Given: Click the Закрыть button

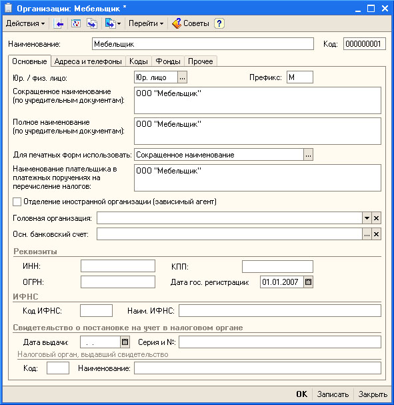Looking at the screenshot, I should pyautogui.click(x=373, y=394).
